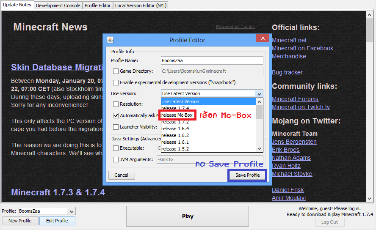Open Nathan Adams' Twitter link
Viewport: 376px width, 230px height.
pos(291,158)
